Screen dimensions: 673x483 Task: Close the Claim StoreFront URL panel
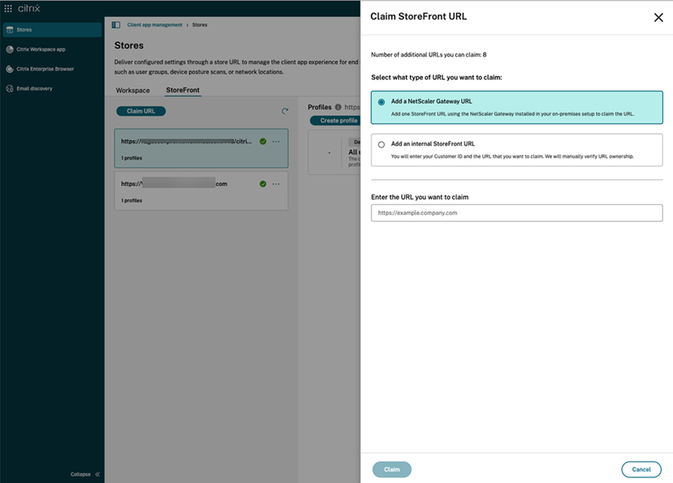tap(658, 18)
